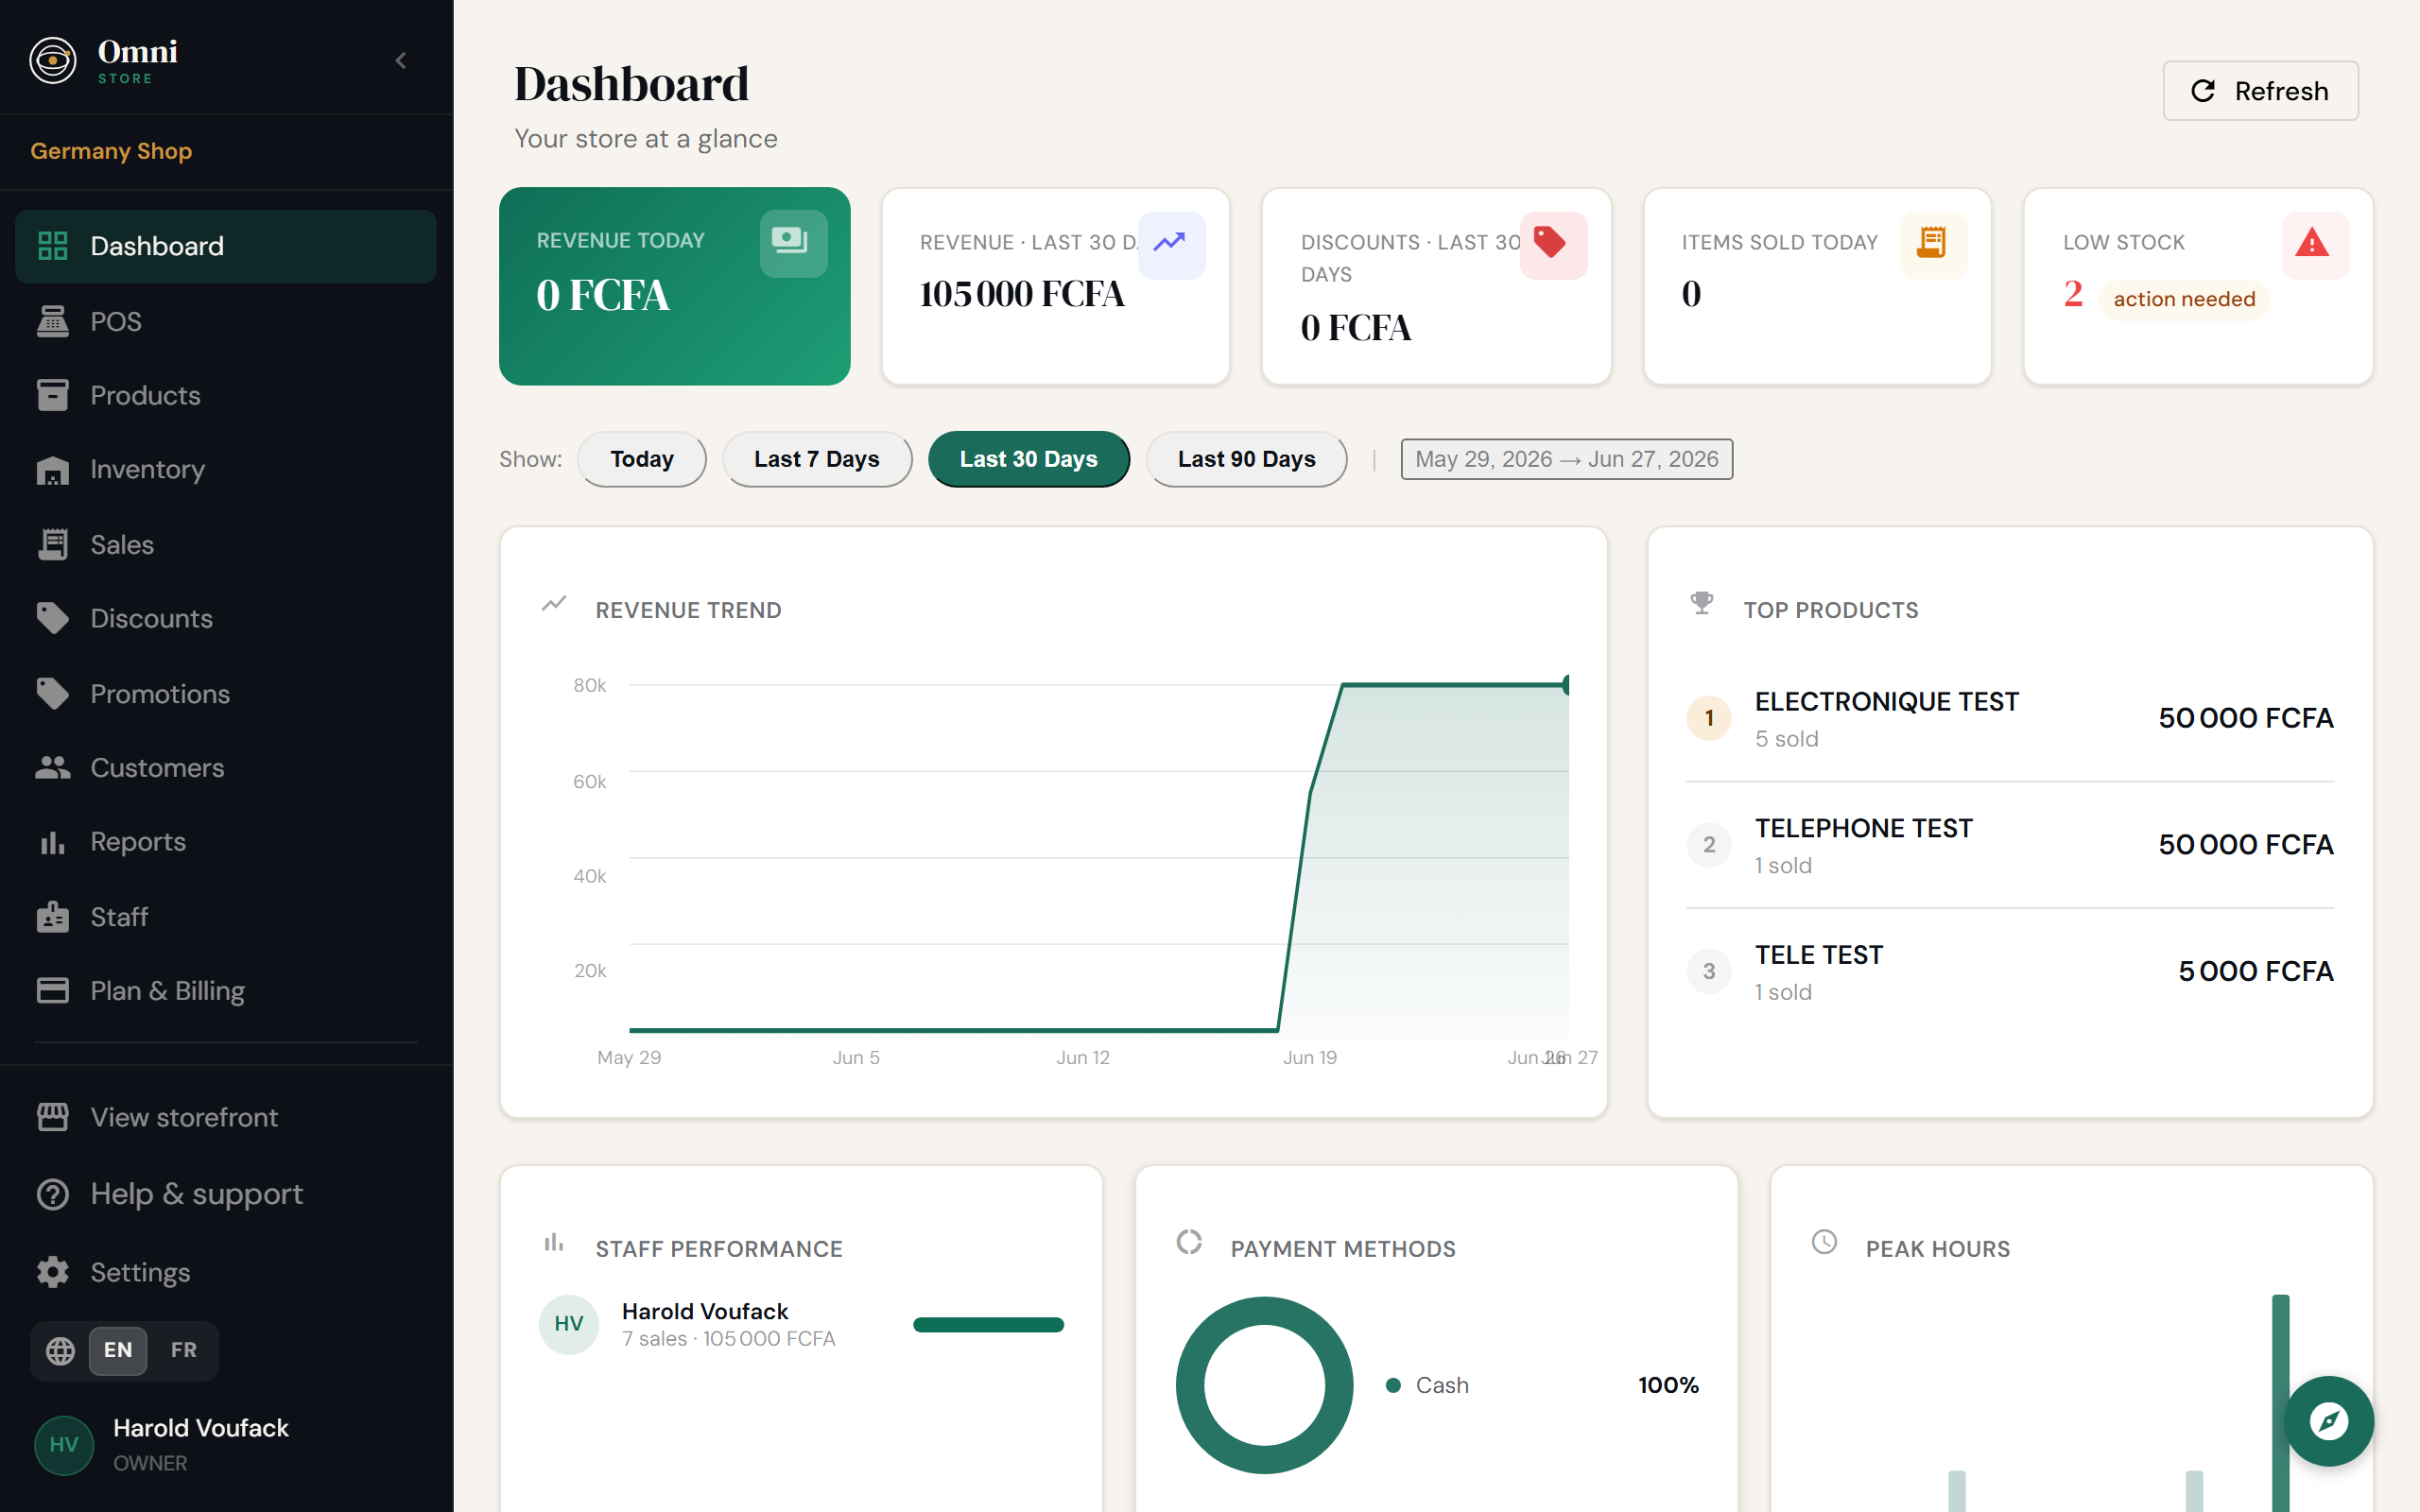Open the POS menu item
This screenshot has height=1512, width=2420.
pos(226,321)
